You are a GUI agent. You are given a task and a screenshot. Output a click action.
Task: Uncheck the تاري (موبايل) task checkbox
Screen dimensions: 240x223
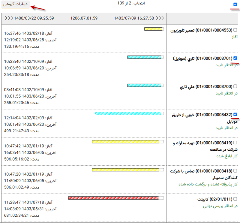point(235,58)
